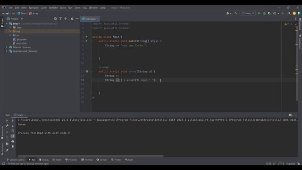Open Run panel settings gear
This screenshot has height=170, width=302.
[x=290, y=115]
